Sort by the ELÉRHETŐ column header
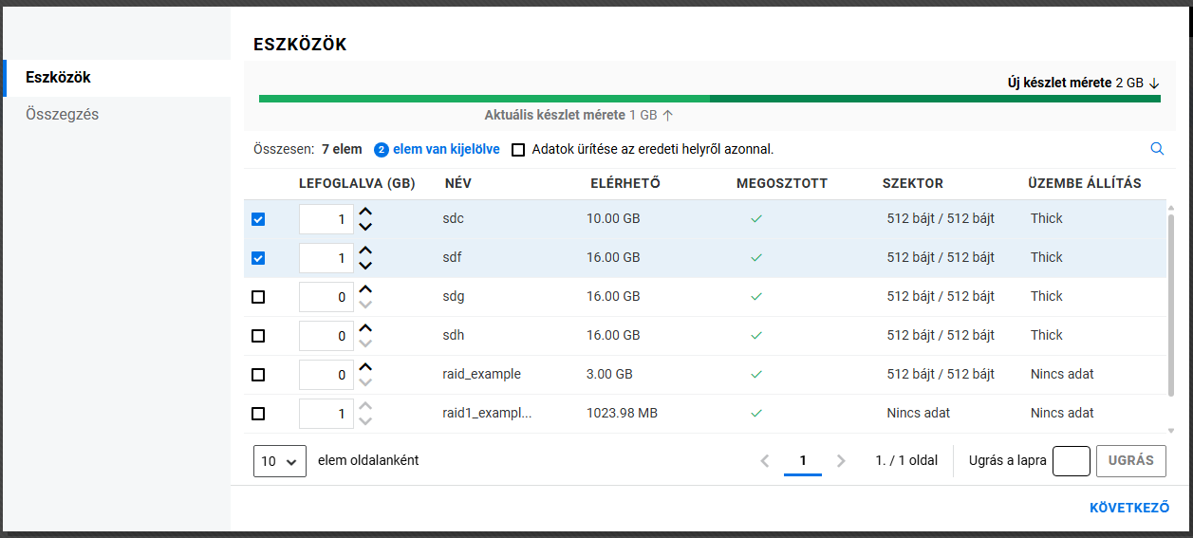Screen dimensions: 1193x538 pyautogui.click(x=624, y=183)
